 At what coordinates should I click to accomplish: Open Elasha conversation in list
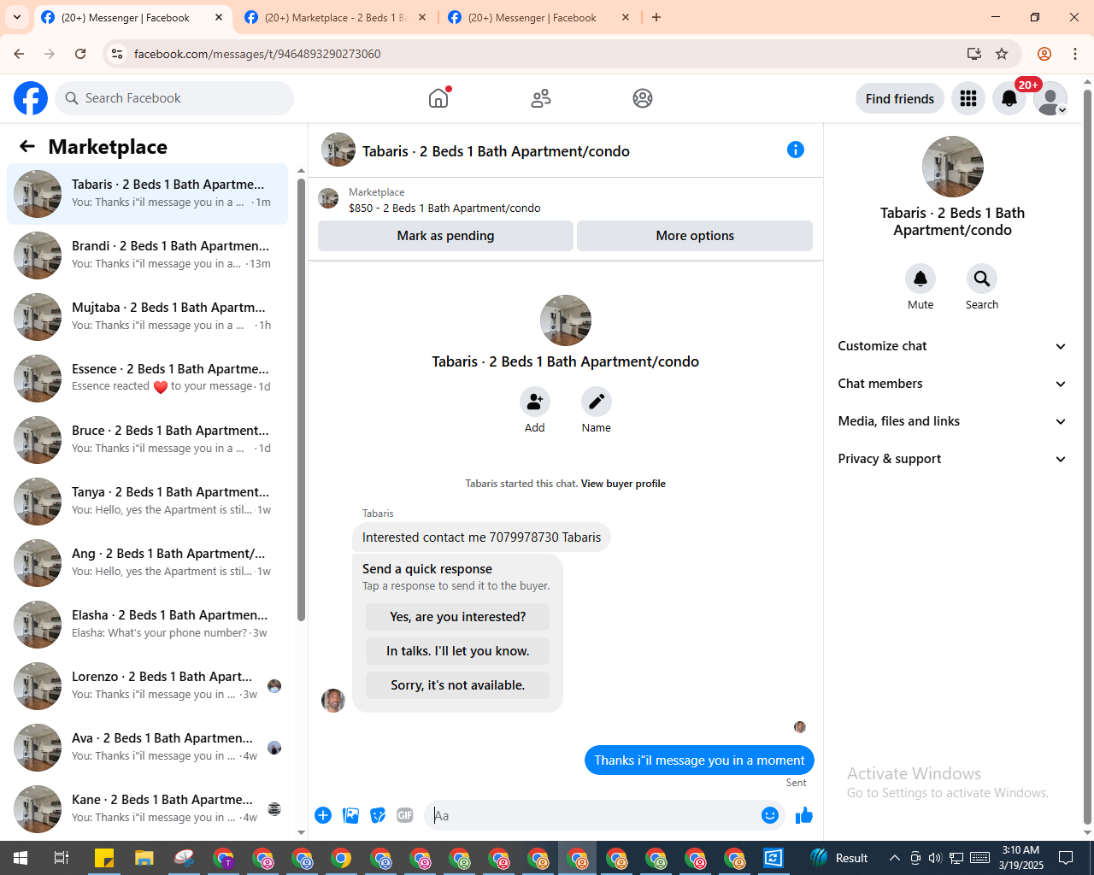(x=148, y=625)
